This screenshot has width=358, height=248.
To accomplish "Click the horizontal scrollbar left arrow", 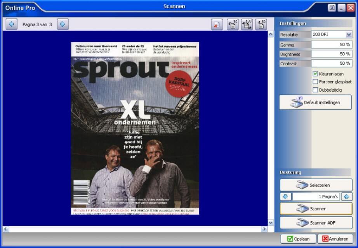I will point(6,229).
